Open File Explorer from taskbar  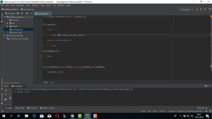pos(26,116)
